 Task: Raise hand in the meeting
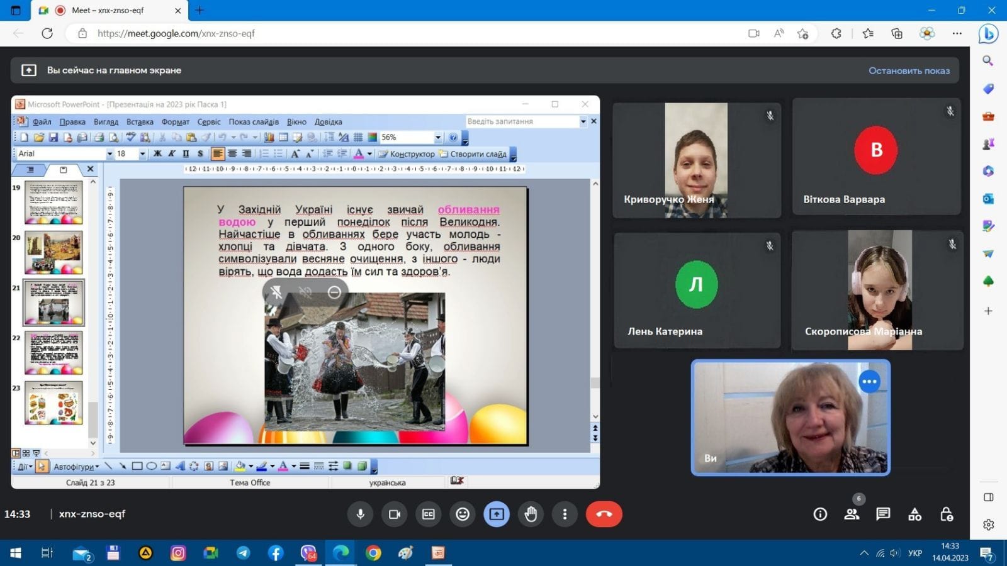pos(531,514)
